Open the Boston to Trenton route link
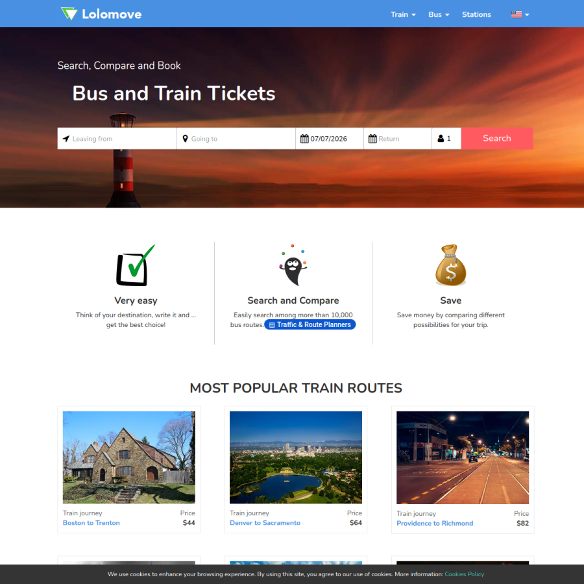The image size is (584, 584). [x=91, y=522]
